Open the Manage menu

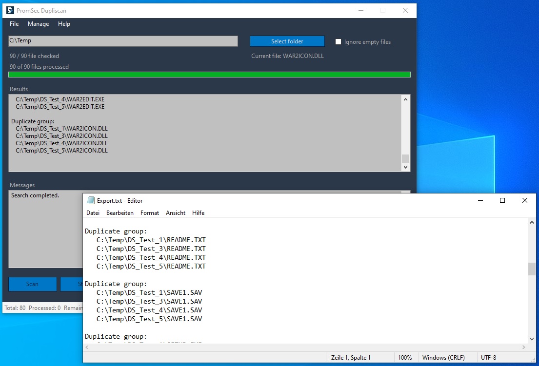click(38, 24)
